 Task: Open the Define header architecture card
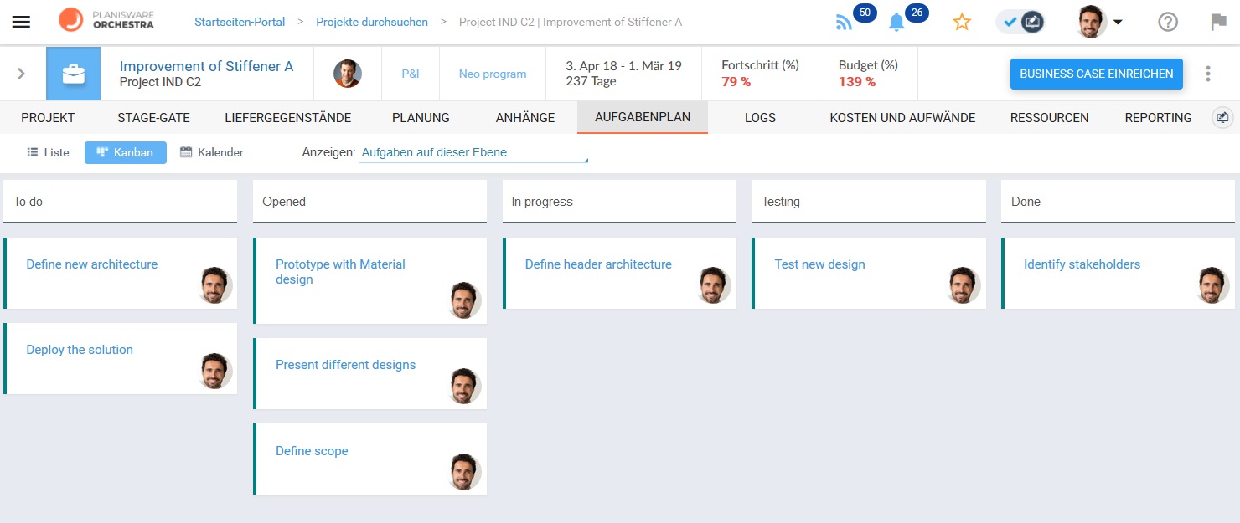pos(598,264)
